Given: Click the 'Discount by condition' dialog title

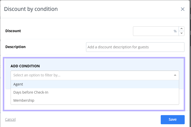Looking at the screenshot, I should [x=31, y=9].
